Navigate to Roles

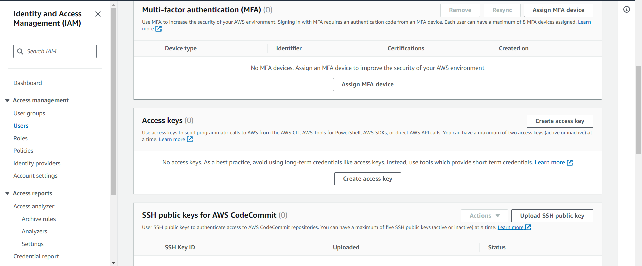point(20,138)
